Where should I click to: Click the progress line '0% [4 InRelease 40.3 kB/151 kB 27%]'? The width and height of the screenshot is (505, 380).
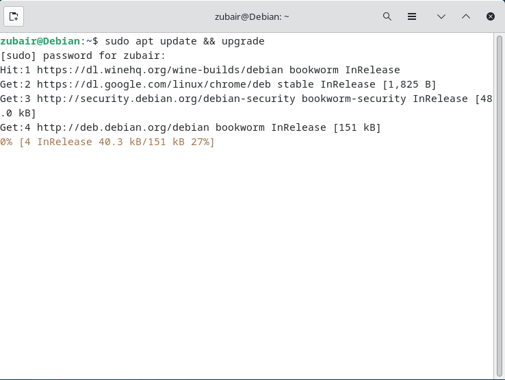[x=107, y=142]
